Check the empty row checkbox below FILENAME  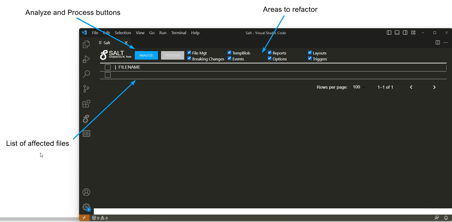pos(108,75)
